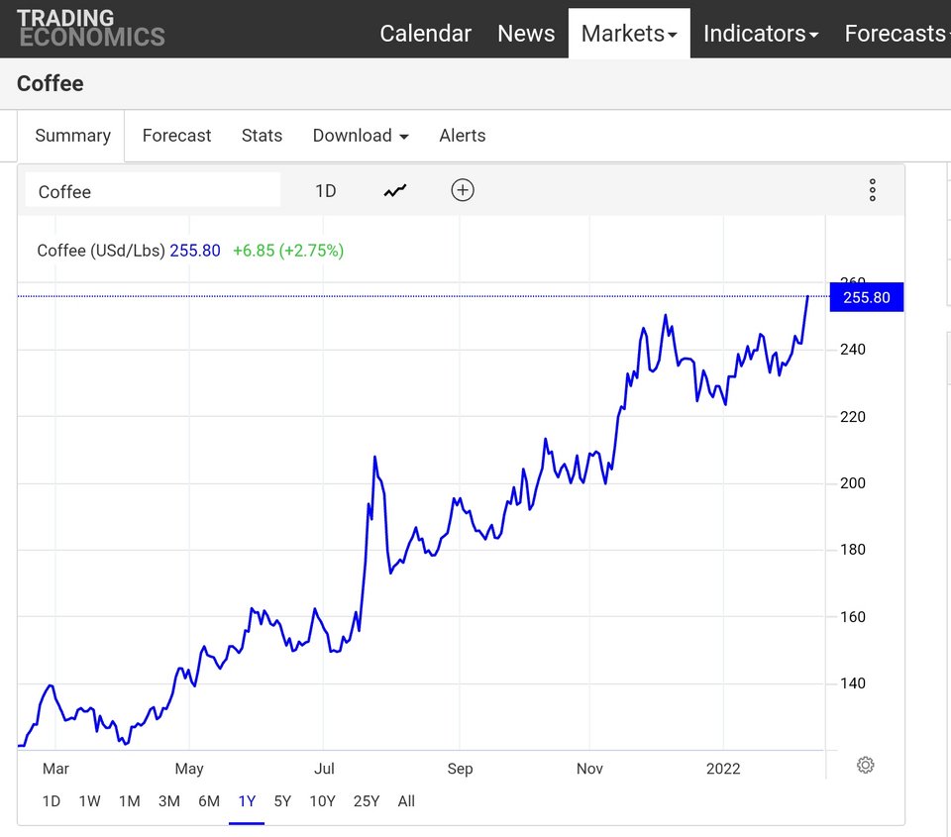Viewport: 951px width, 837px height.
Task: Select the 3M time range
Action: [168, 801]
